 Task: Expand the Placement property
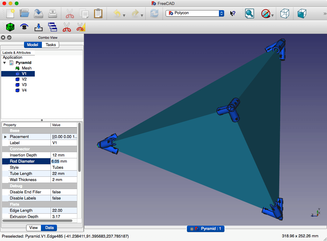5,137
